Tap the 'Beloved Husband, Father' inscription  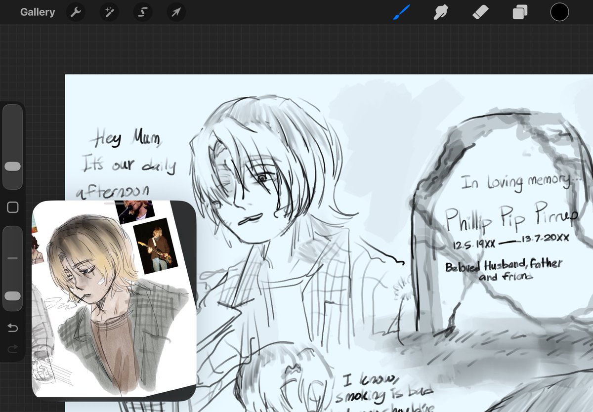[x=504, y=265]
